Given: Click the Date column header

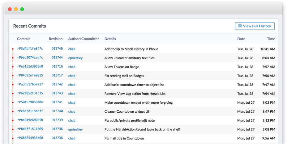Looking at the screenshot, I should pyautogui.click(x=241, y=39).
